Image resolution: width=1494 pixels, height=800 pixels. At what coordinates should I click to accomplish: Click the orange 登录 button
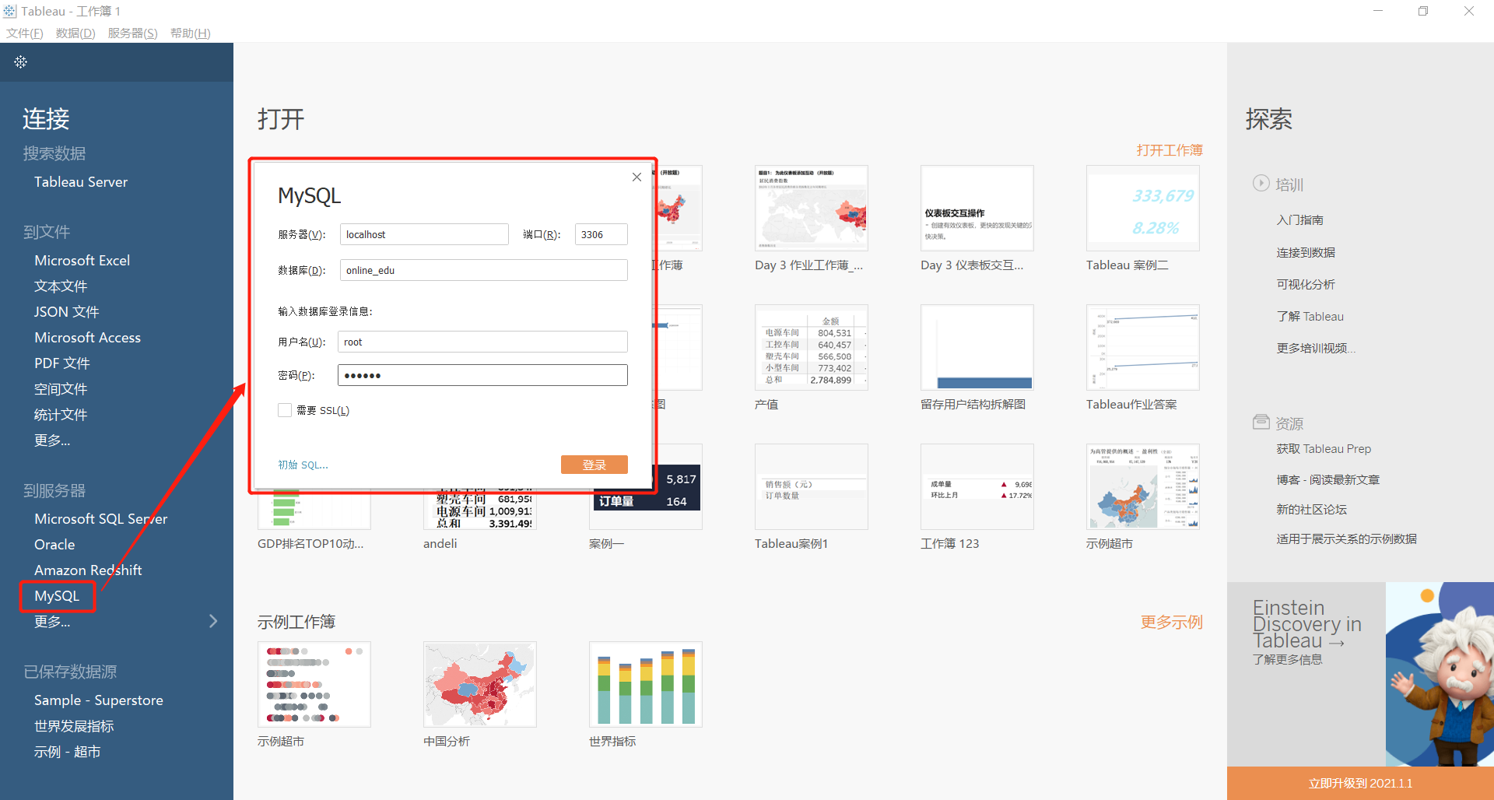[x=594, y=465]
